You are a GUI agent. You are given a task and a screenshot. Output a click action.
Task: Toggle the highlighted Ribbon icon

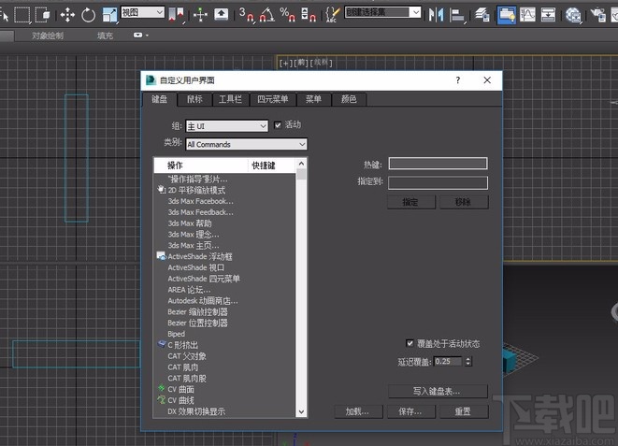click(507, 15)
